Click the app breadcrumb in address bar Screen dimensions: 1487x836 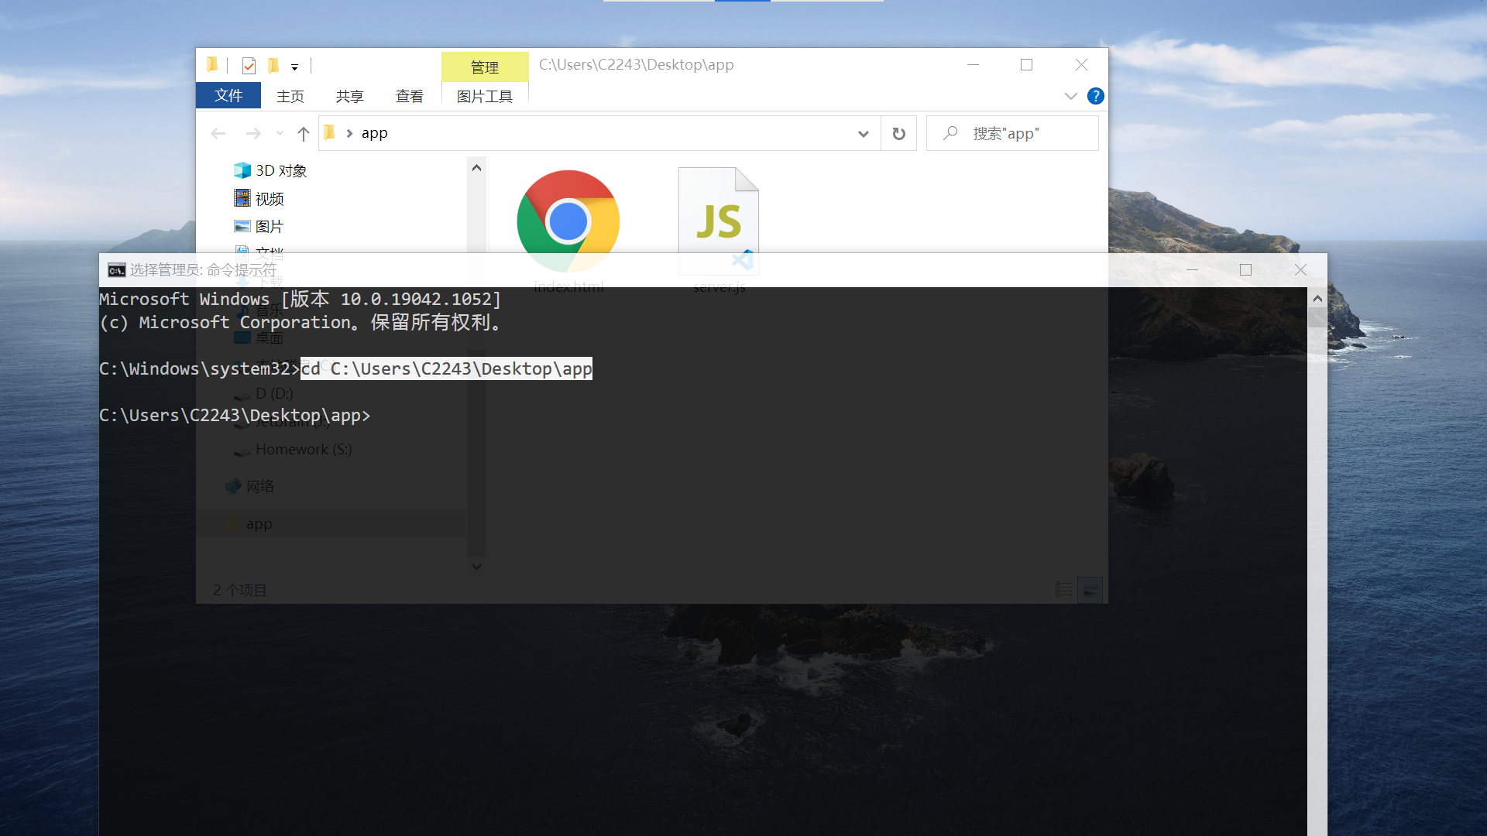tap(374, 133)
